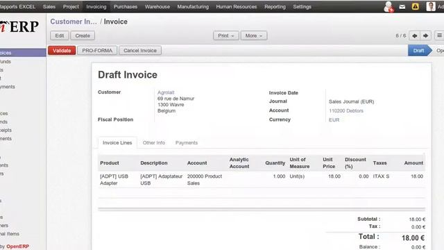Click the 'Sales Journal (EUR)' value
Viewport: 444px width, 250px height.
point(351,101)
